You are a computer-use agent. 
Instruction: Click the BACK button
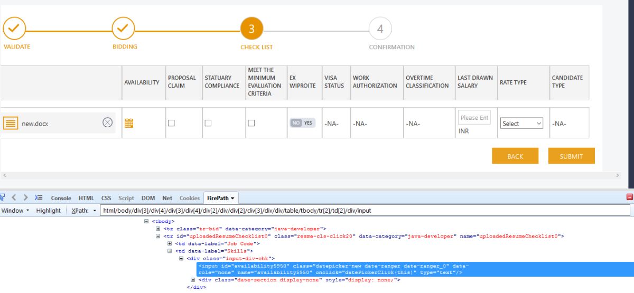pyautogui.click(x=515, y=156)
